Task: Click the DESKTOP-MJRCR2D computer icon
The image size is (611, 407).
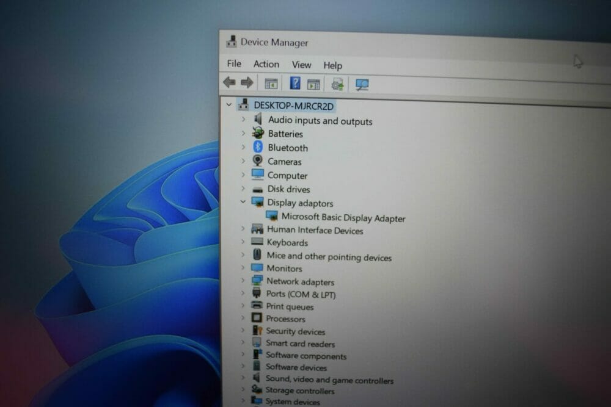Action: point(244,104)
